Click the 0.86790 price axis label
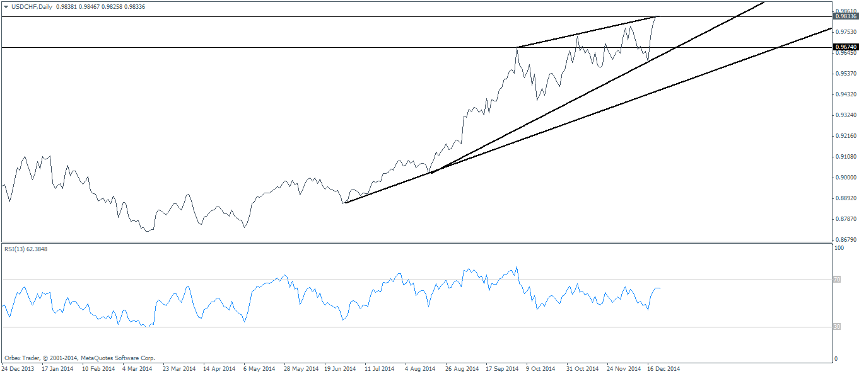This screenshot has width=859, height=374. (x=846, y=239)
